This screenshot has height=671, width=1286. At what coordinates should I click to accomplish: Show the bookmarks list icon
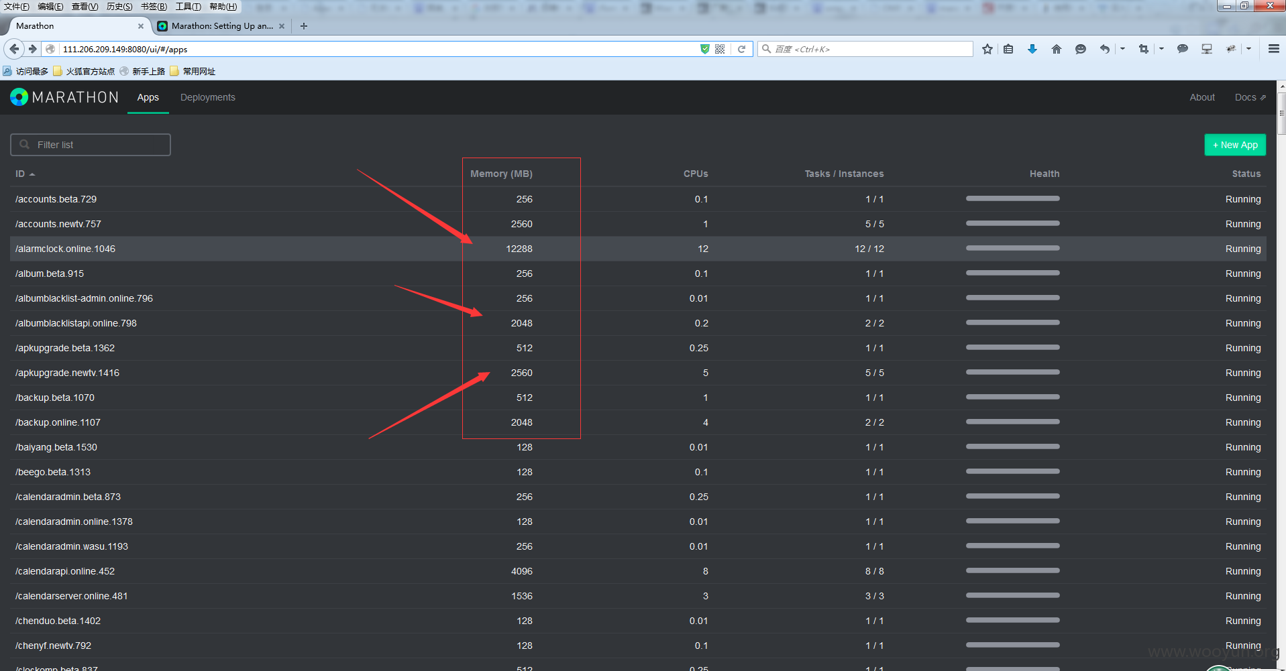click(x=1008, y=49)
